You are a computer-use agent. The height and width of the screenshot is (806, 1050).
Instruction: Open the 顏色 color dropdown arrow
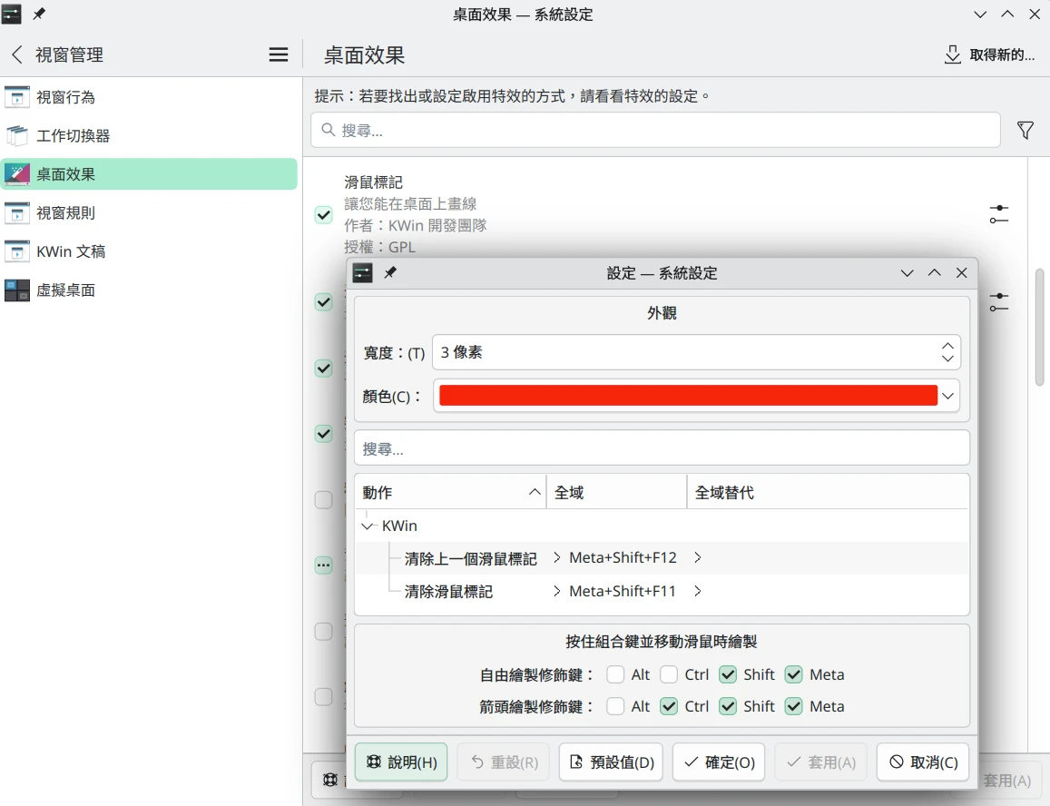[948, 396]
